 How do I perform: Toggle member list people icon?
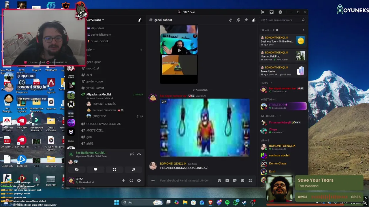(254, 20)
